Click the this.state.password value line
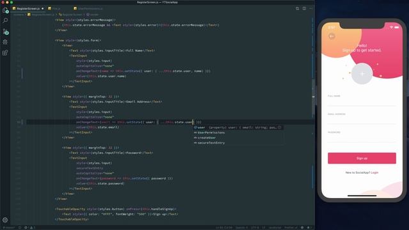The image size is (409, 230). click(x=100, y=183)
